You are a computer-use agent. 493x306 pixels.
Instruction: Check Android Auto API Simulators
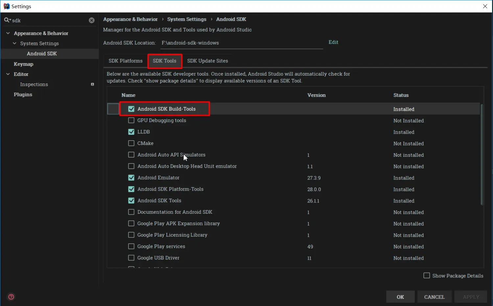(x=131, y=155)
